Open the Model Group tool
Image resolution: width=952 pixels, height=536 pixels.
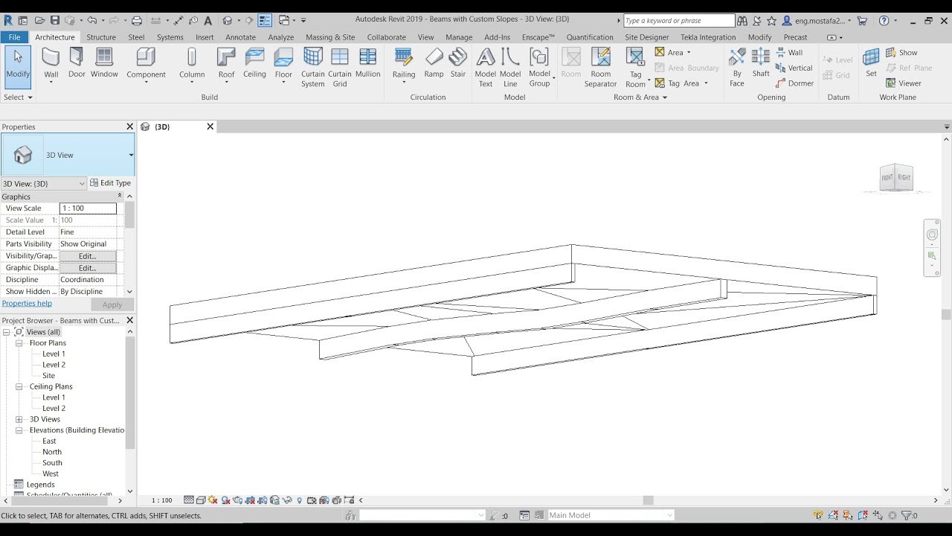click(x=540, y=67)
